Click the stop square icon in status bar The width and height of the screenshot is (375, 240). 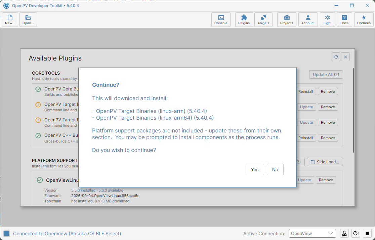tap(367, 233)
